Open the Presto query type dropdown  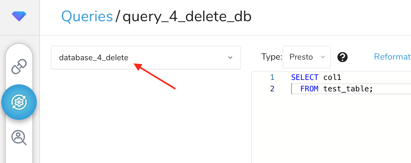[306, 57]
